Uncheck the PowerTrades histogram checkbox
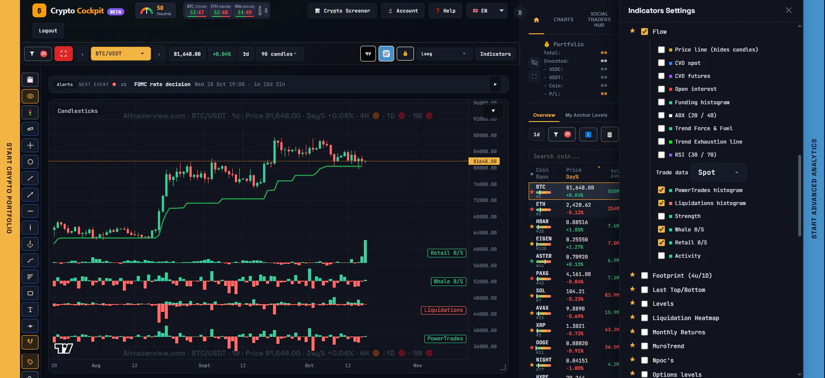Screen dimensions: 825x378 click(661, 190)
